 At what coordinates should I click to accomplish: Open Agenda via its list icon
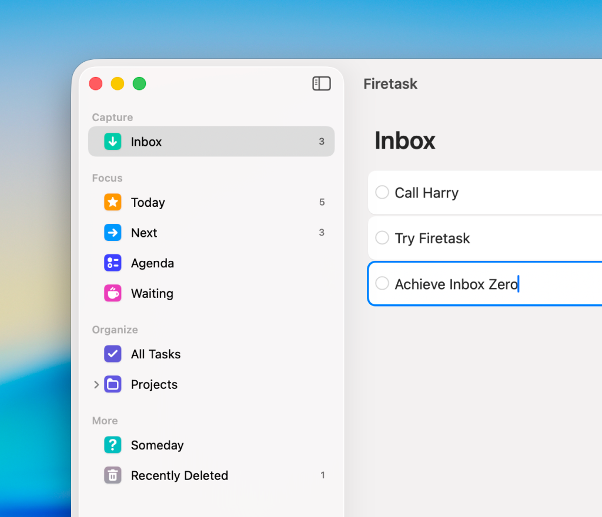coord(113,263)
